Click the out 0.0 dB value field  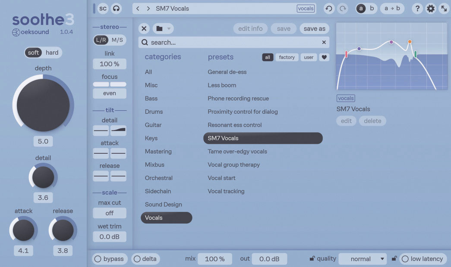point(269,259)
